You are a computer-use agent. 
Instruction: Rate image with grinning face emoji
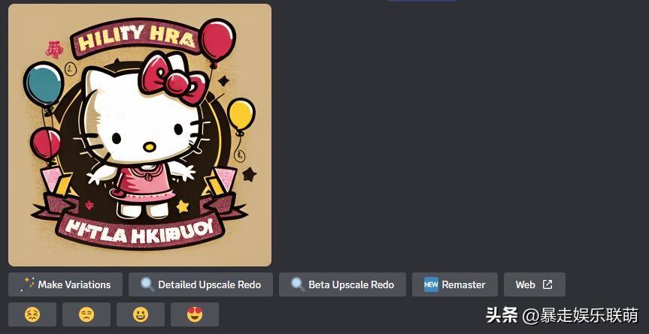141,314
